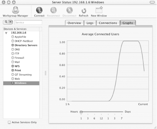Click the toolbar hide pill button

point(152,2)
